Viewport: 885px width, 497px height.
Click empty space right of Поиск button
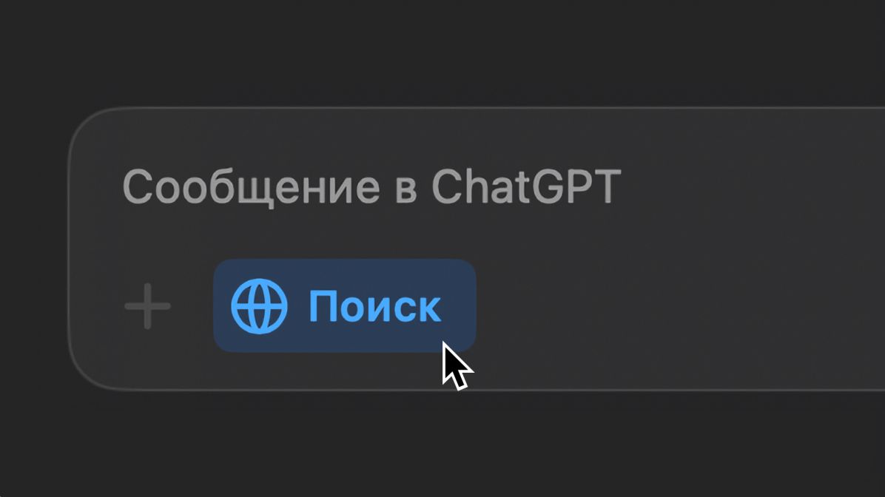coord(677,305)
